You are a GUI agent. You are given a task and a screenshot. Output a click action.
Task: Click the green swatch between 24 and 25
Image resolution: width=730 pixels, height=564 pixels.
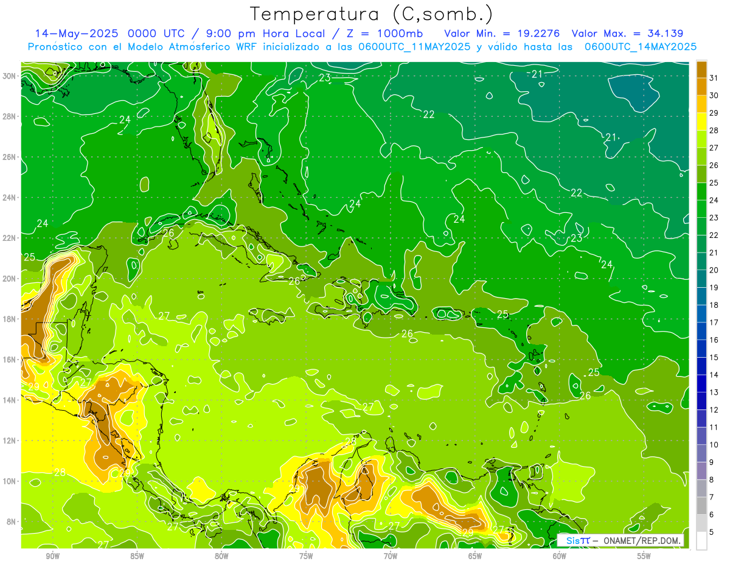tap(701, 191)
